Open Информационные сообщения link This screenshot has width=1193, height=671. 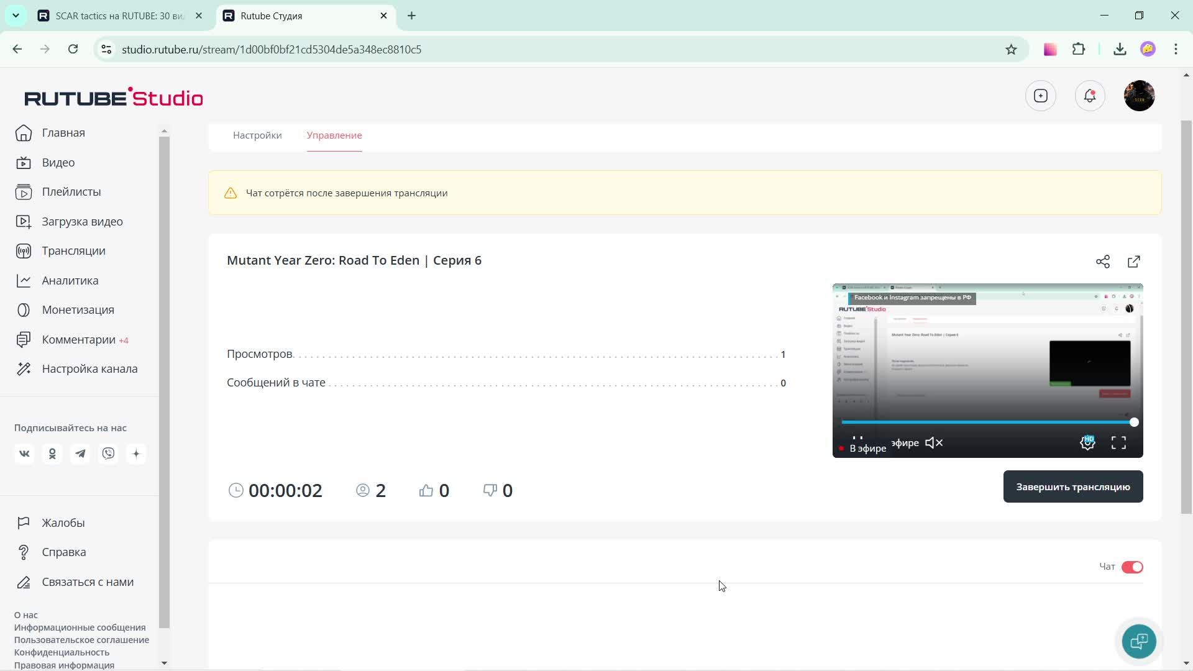[80, 628]
